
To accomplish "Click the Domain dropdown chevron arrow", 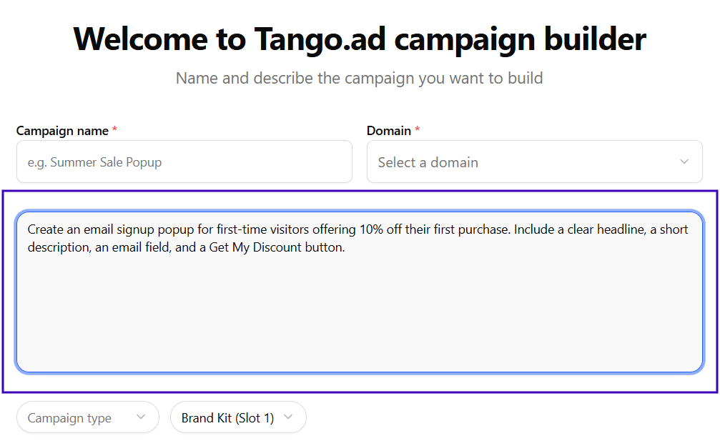I will 684,162.
